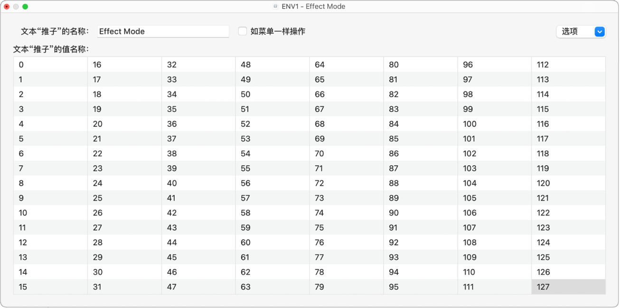
Task: Click the document proxy icon in title bar
Action: (275, 7)
